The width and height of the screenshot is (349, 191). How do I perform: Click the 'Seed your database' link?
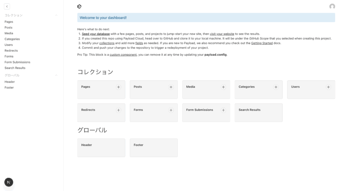(96, 34)
